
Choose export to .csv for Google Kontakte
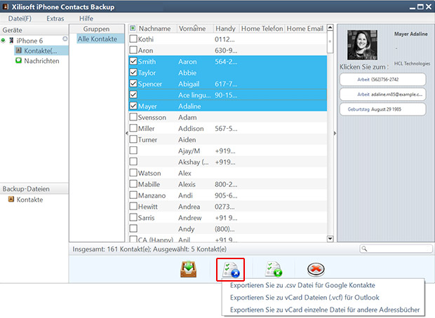click(302, 285)
